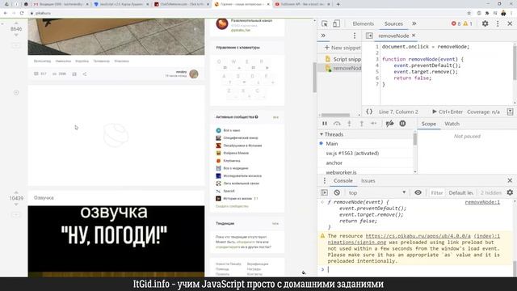Open DevTools customize three-dot menu
Image resolution: width=517 pixels, height=291 pixels.
[x=498, y=23]
